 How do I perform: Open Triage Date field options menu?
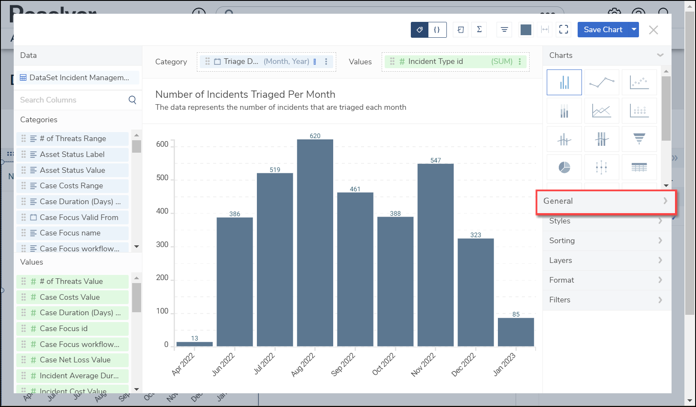[x=326, y=62]
